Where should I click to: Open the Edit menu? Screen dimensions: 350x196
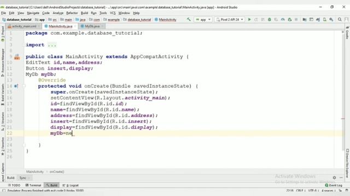tap(11, 13)
